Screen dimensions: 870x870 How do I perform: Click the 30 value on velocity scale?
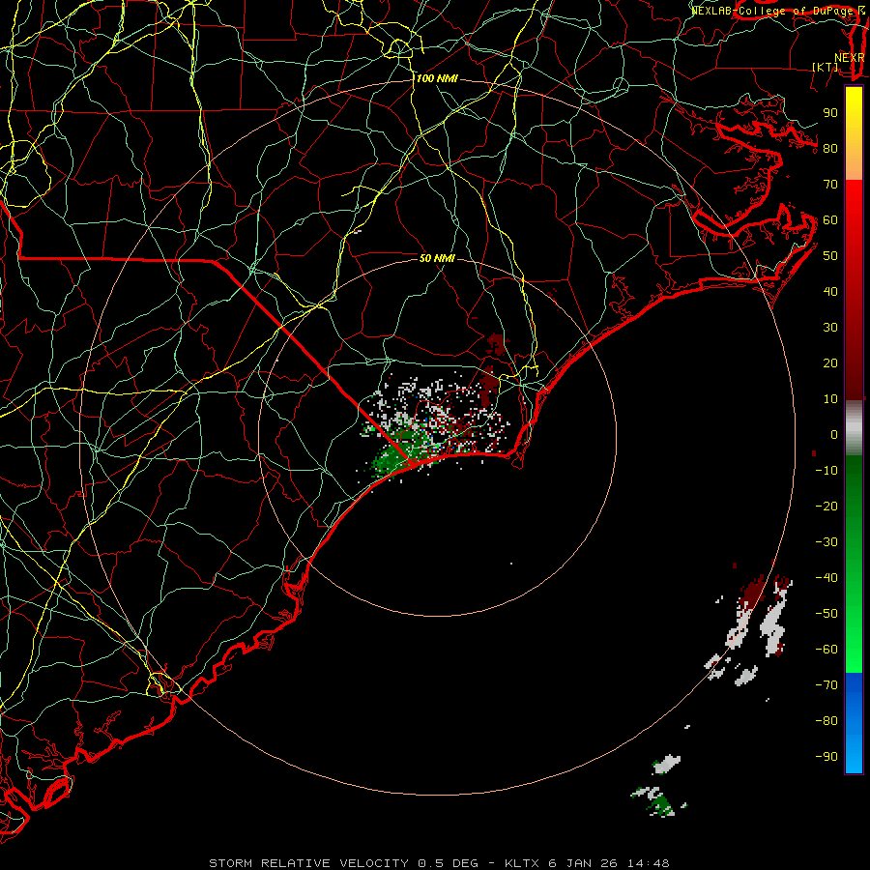[830, 328]
